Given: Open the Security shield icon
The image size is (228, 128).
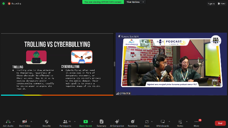Looking at the screenshot, I should (x=47, y=122).
